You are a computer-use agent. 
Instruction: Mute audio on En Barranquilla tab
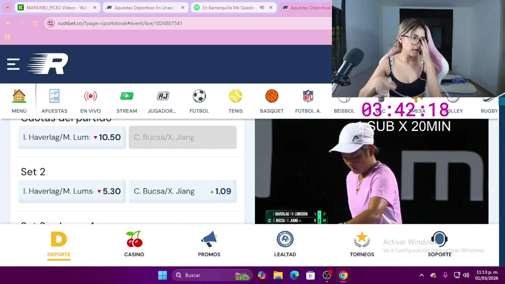click(x=262, y=7)
